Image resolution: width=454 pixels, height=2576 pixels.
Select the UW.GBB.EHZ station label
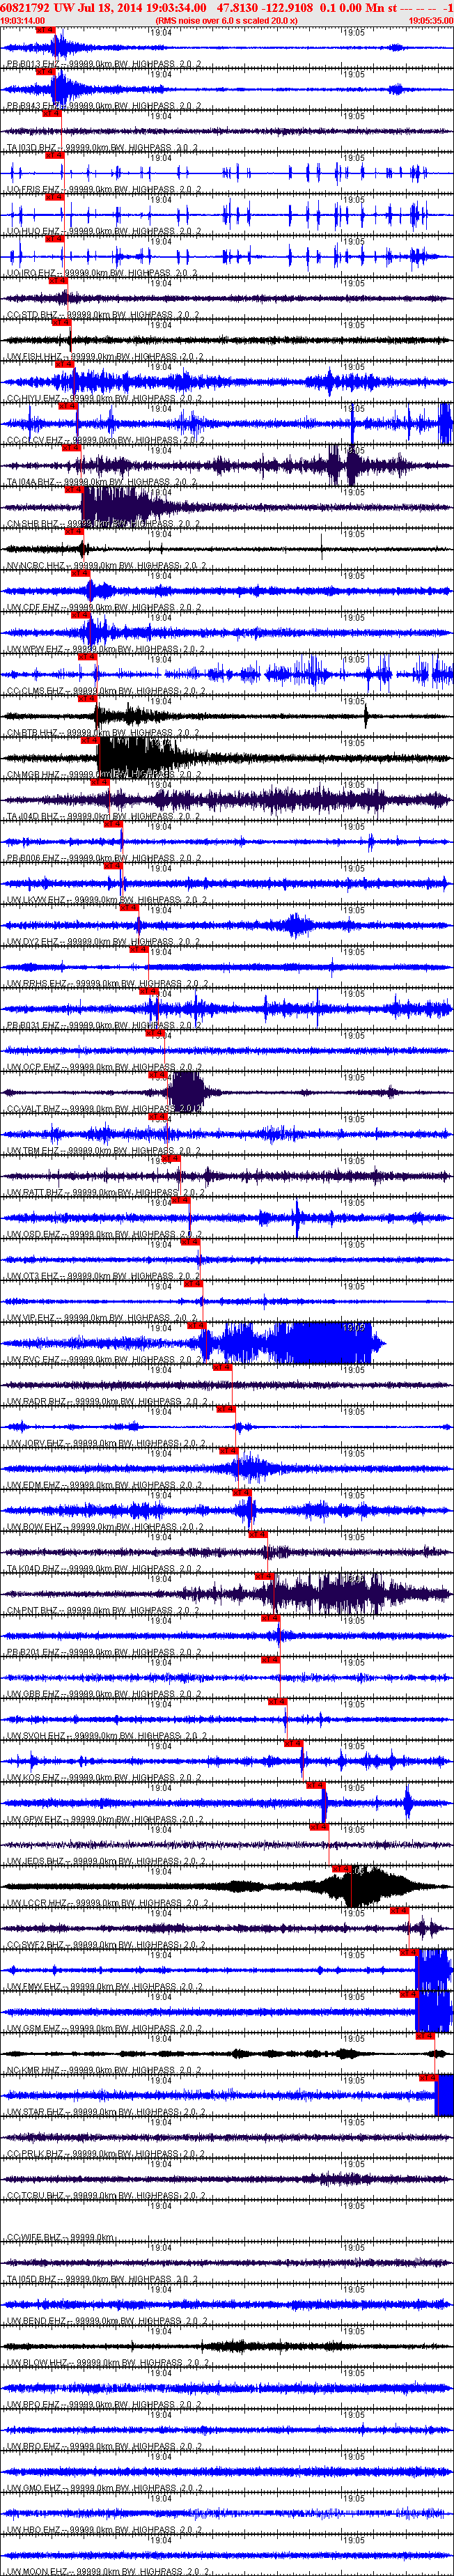[104, 1695]
